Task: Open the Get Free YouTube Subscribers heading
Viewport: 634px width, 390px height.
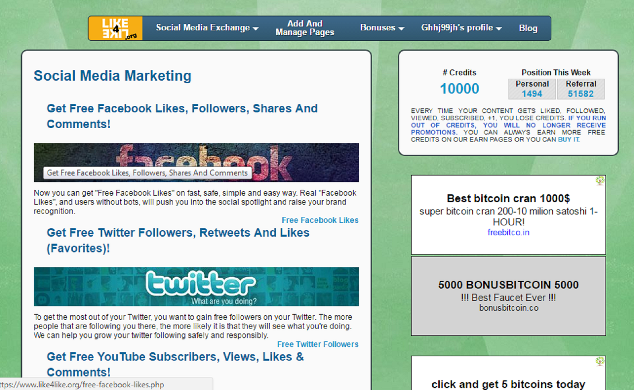Action: (175, 364)
